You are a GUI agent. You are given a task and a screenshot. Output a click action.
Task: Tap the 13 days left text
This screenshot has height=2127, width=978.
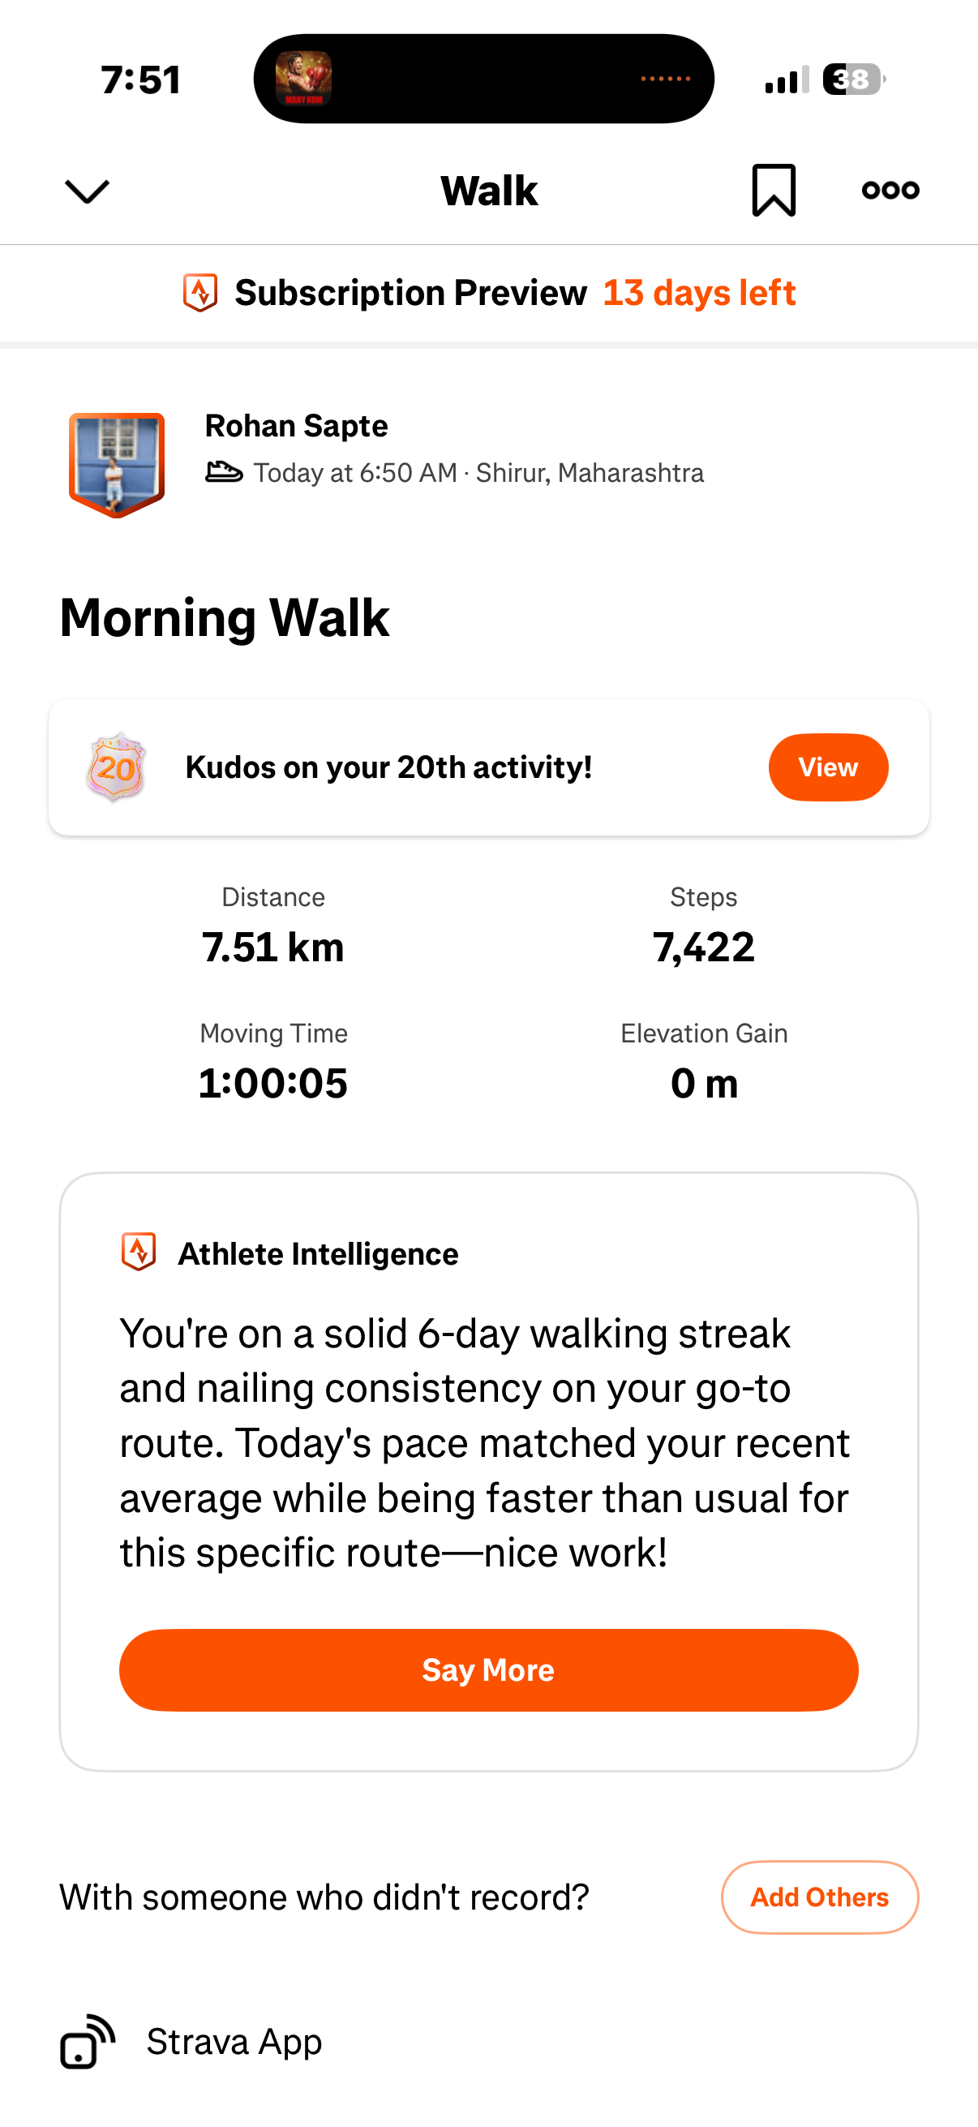698,293
